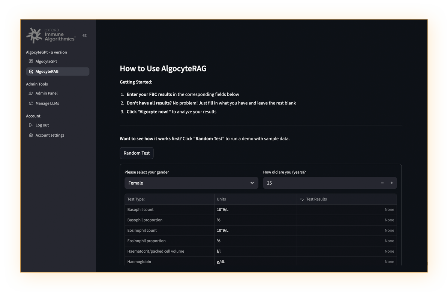Select 'Haematocrit/packed cell volume' row label

156,251
